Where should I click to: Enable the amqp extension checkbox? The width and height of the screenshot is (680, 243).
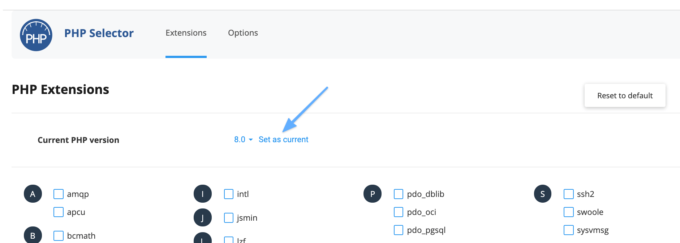click(x=59, y=194)
